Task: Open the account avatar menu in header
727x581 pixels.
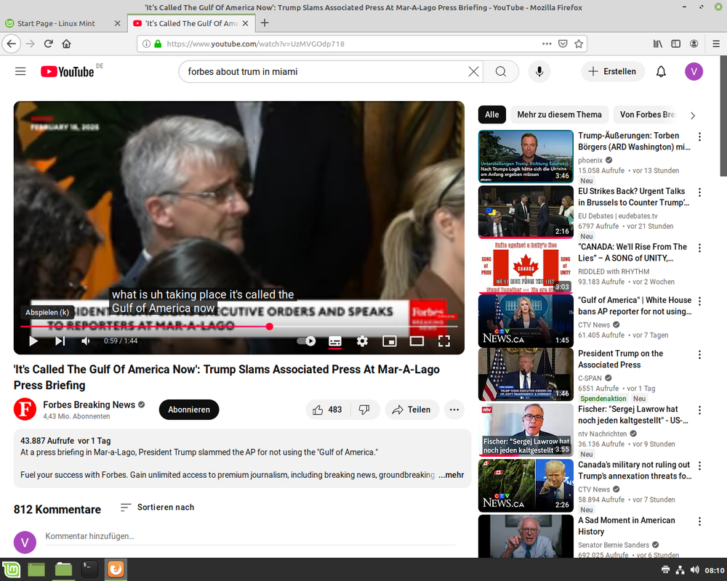Action: coord(694,71)
